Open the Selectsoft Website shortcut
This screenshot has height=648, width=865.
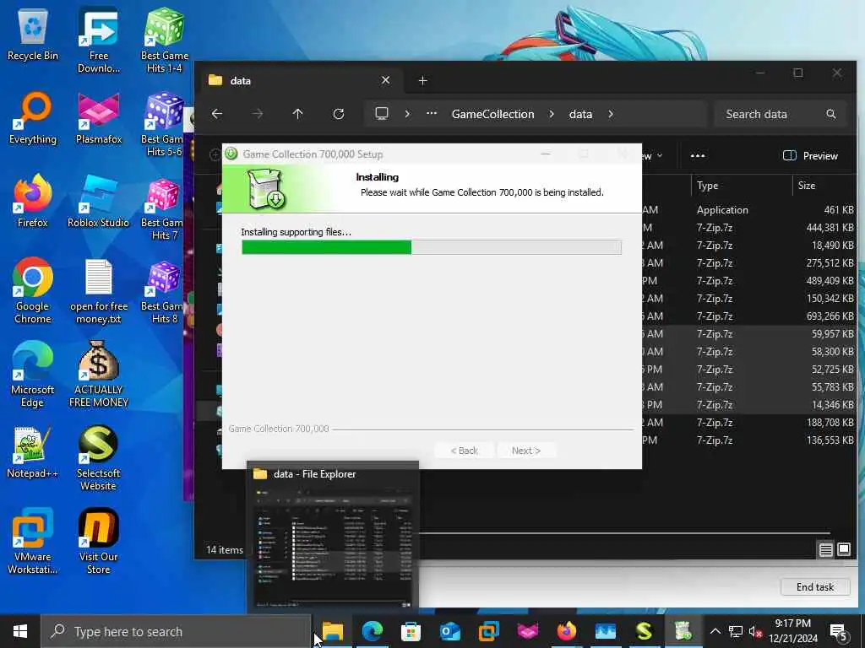click(x=99, y=458)
